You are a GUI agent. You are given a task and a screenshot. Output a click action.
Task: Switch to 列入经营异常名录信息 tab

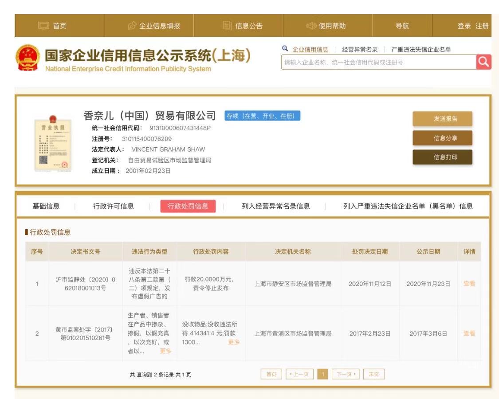275,206
